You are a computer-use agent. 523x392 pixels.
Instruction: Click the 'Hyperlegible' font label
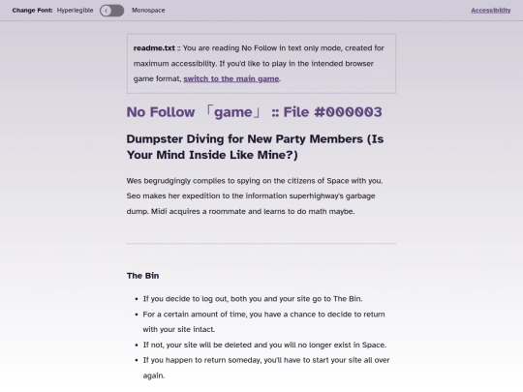click(75, 11)
